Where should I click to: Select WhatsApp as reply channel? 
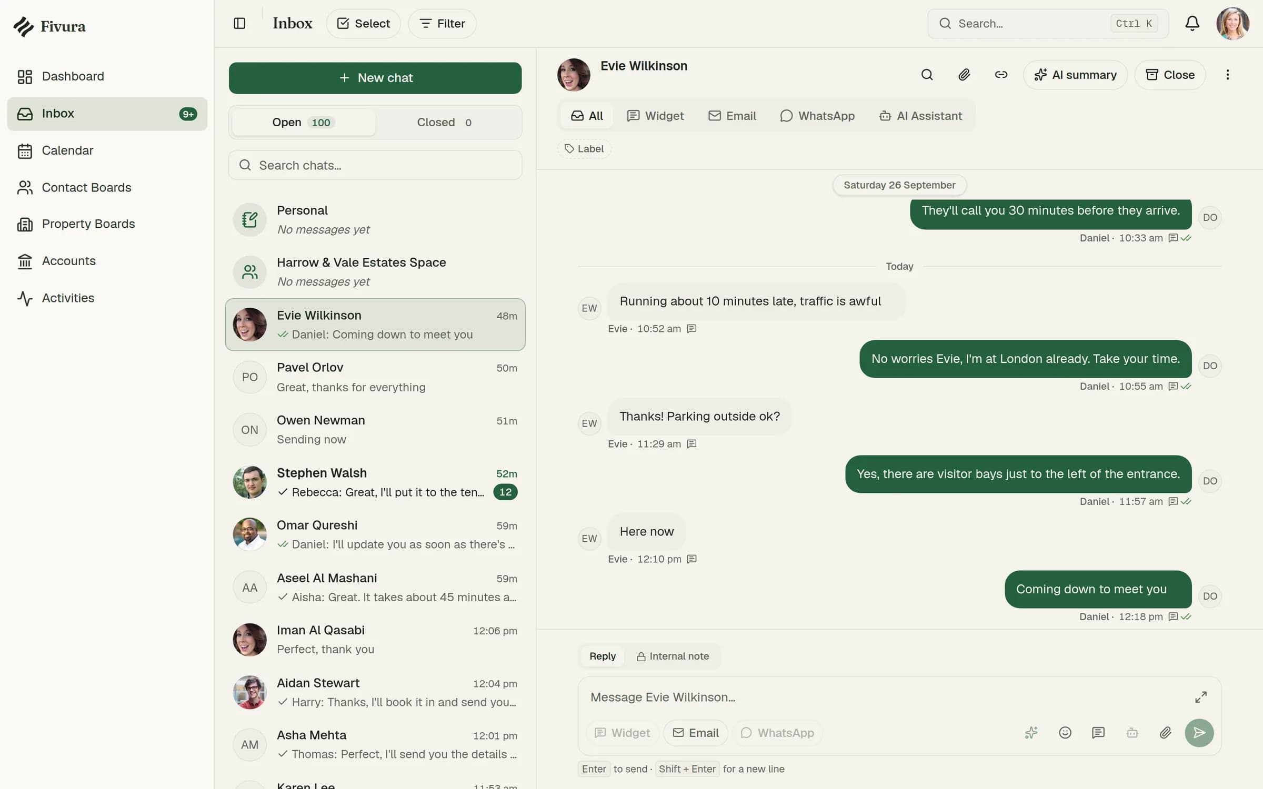click(777, 733)
